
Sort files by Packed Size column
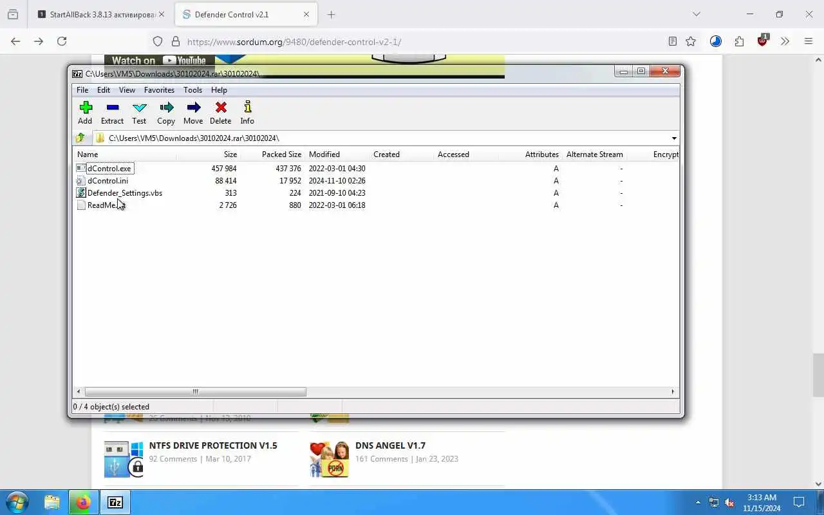pos(273,154)
